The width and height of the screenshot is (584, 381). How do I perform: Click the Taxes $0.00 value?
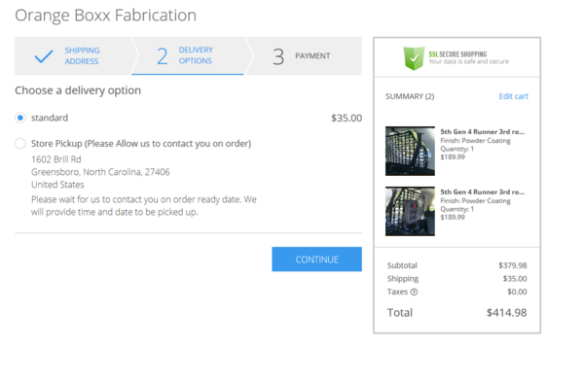517,292
